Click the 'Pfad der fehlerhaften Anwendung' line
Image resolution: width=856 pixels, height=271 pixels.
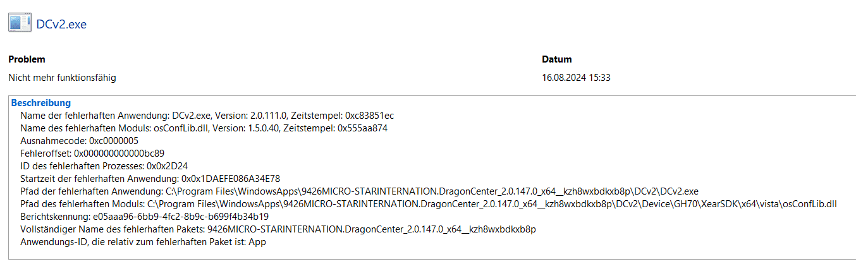pos(359,191)
